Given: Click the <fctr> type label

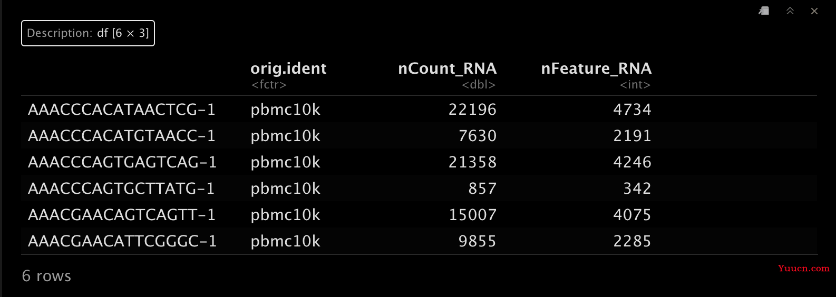Looking at the screenshot, I should 269,85.
